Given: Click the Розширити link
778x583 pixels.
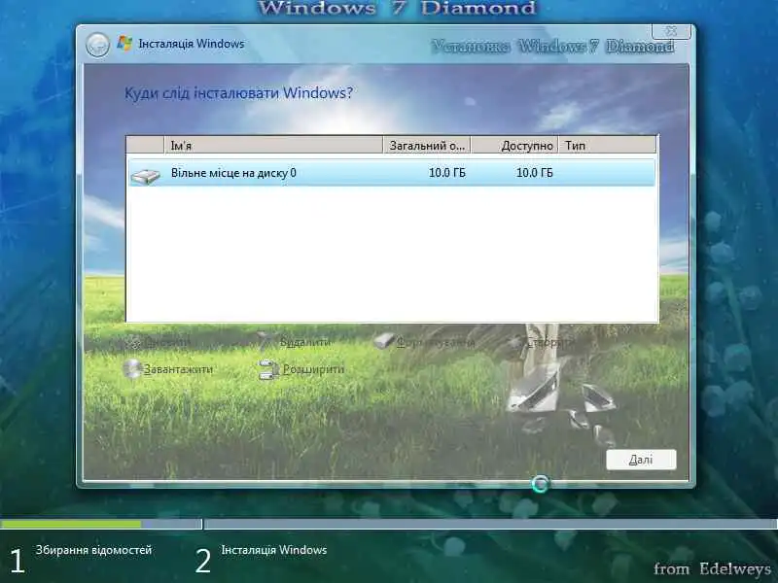Looking at the screenshot, I should 313,369.
